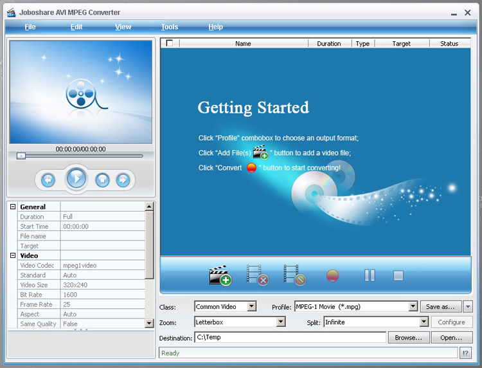The width and height of the screenshot is (482, 368).
Task: Start converting with the red Convert button
Action: (332, 275)
